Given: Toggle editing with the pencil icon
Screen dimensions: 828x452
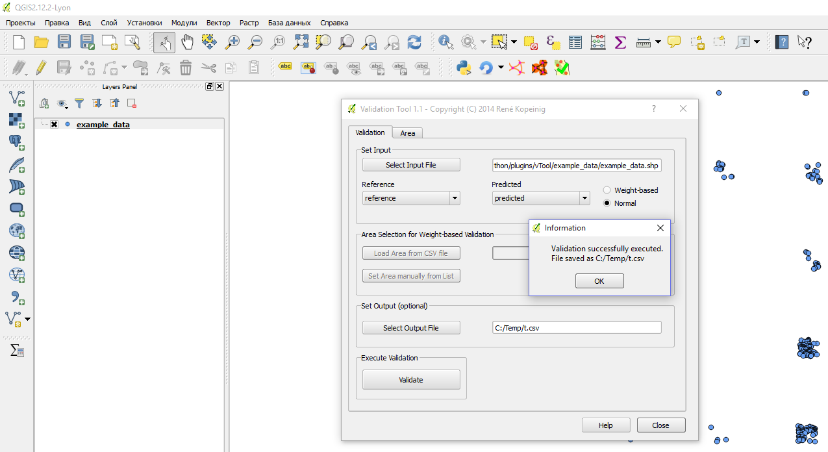Looking at the screenshot, I should coord(43,67).
